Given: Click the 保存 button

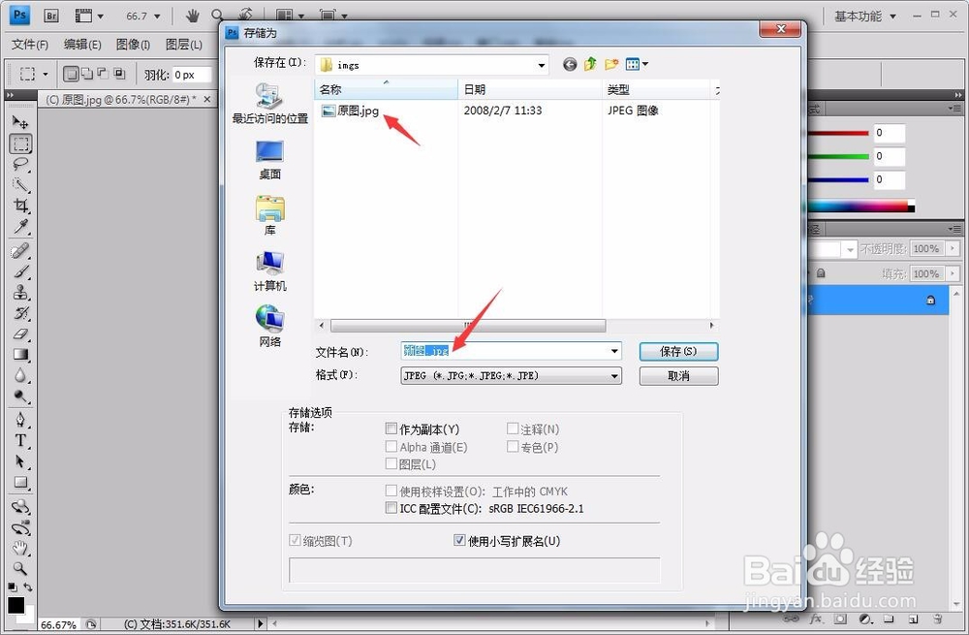Looking at the screenshot, I should click(x=678, y=351).
